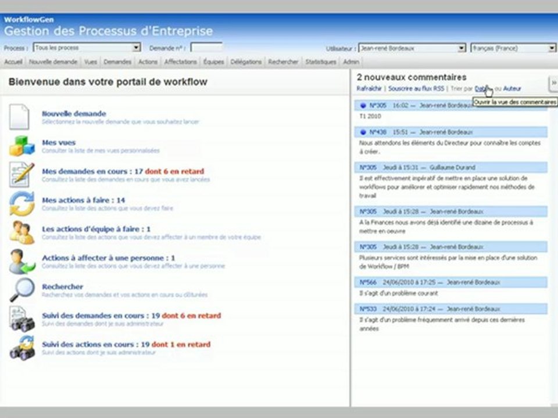Image resolution: width=558 pixels, height=418 pixels.
Task: Open comment N°438 at 15:51
Action: [378, 132]
